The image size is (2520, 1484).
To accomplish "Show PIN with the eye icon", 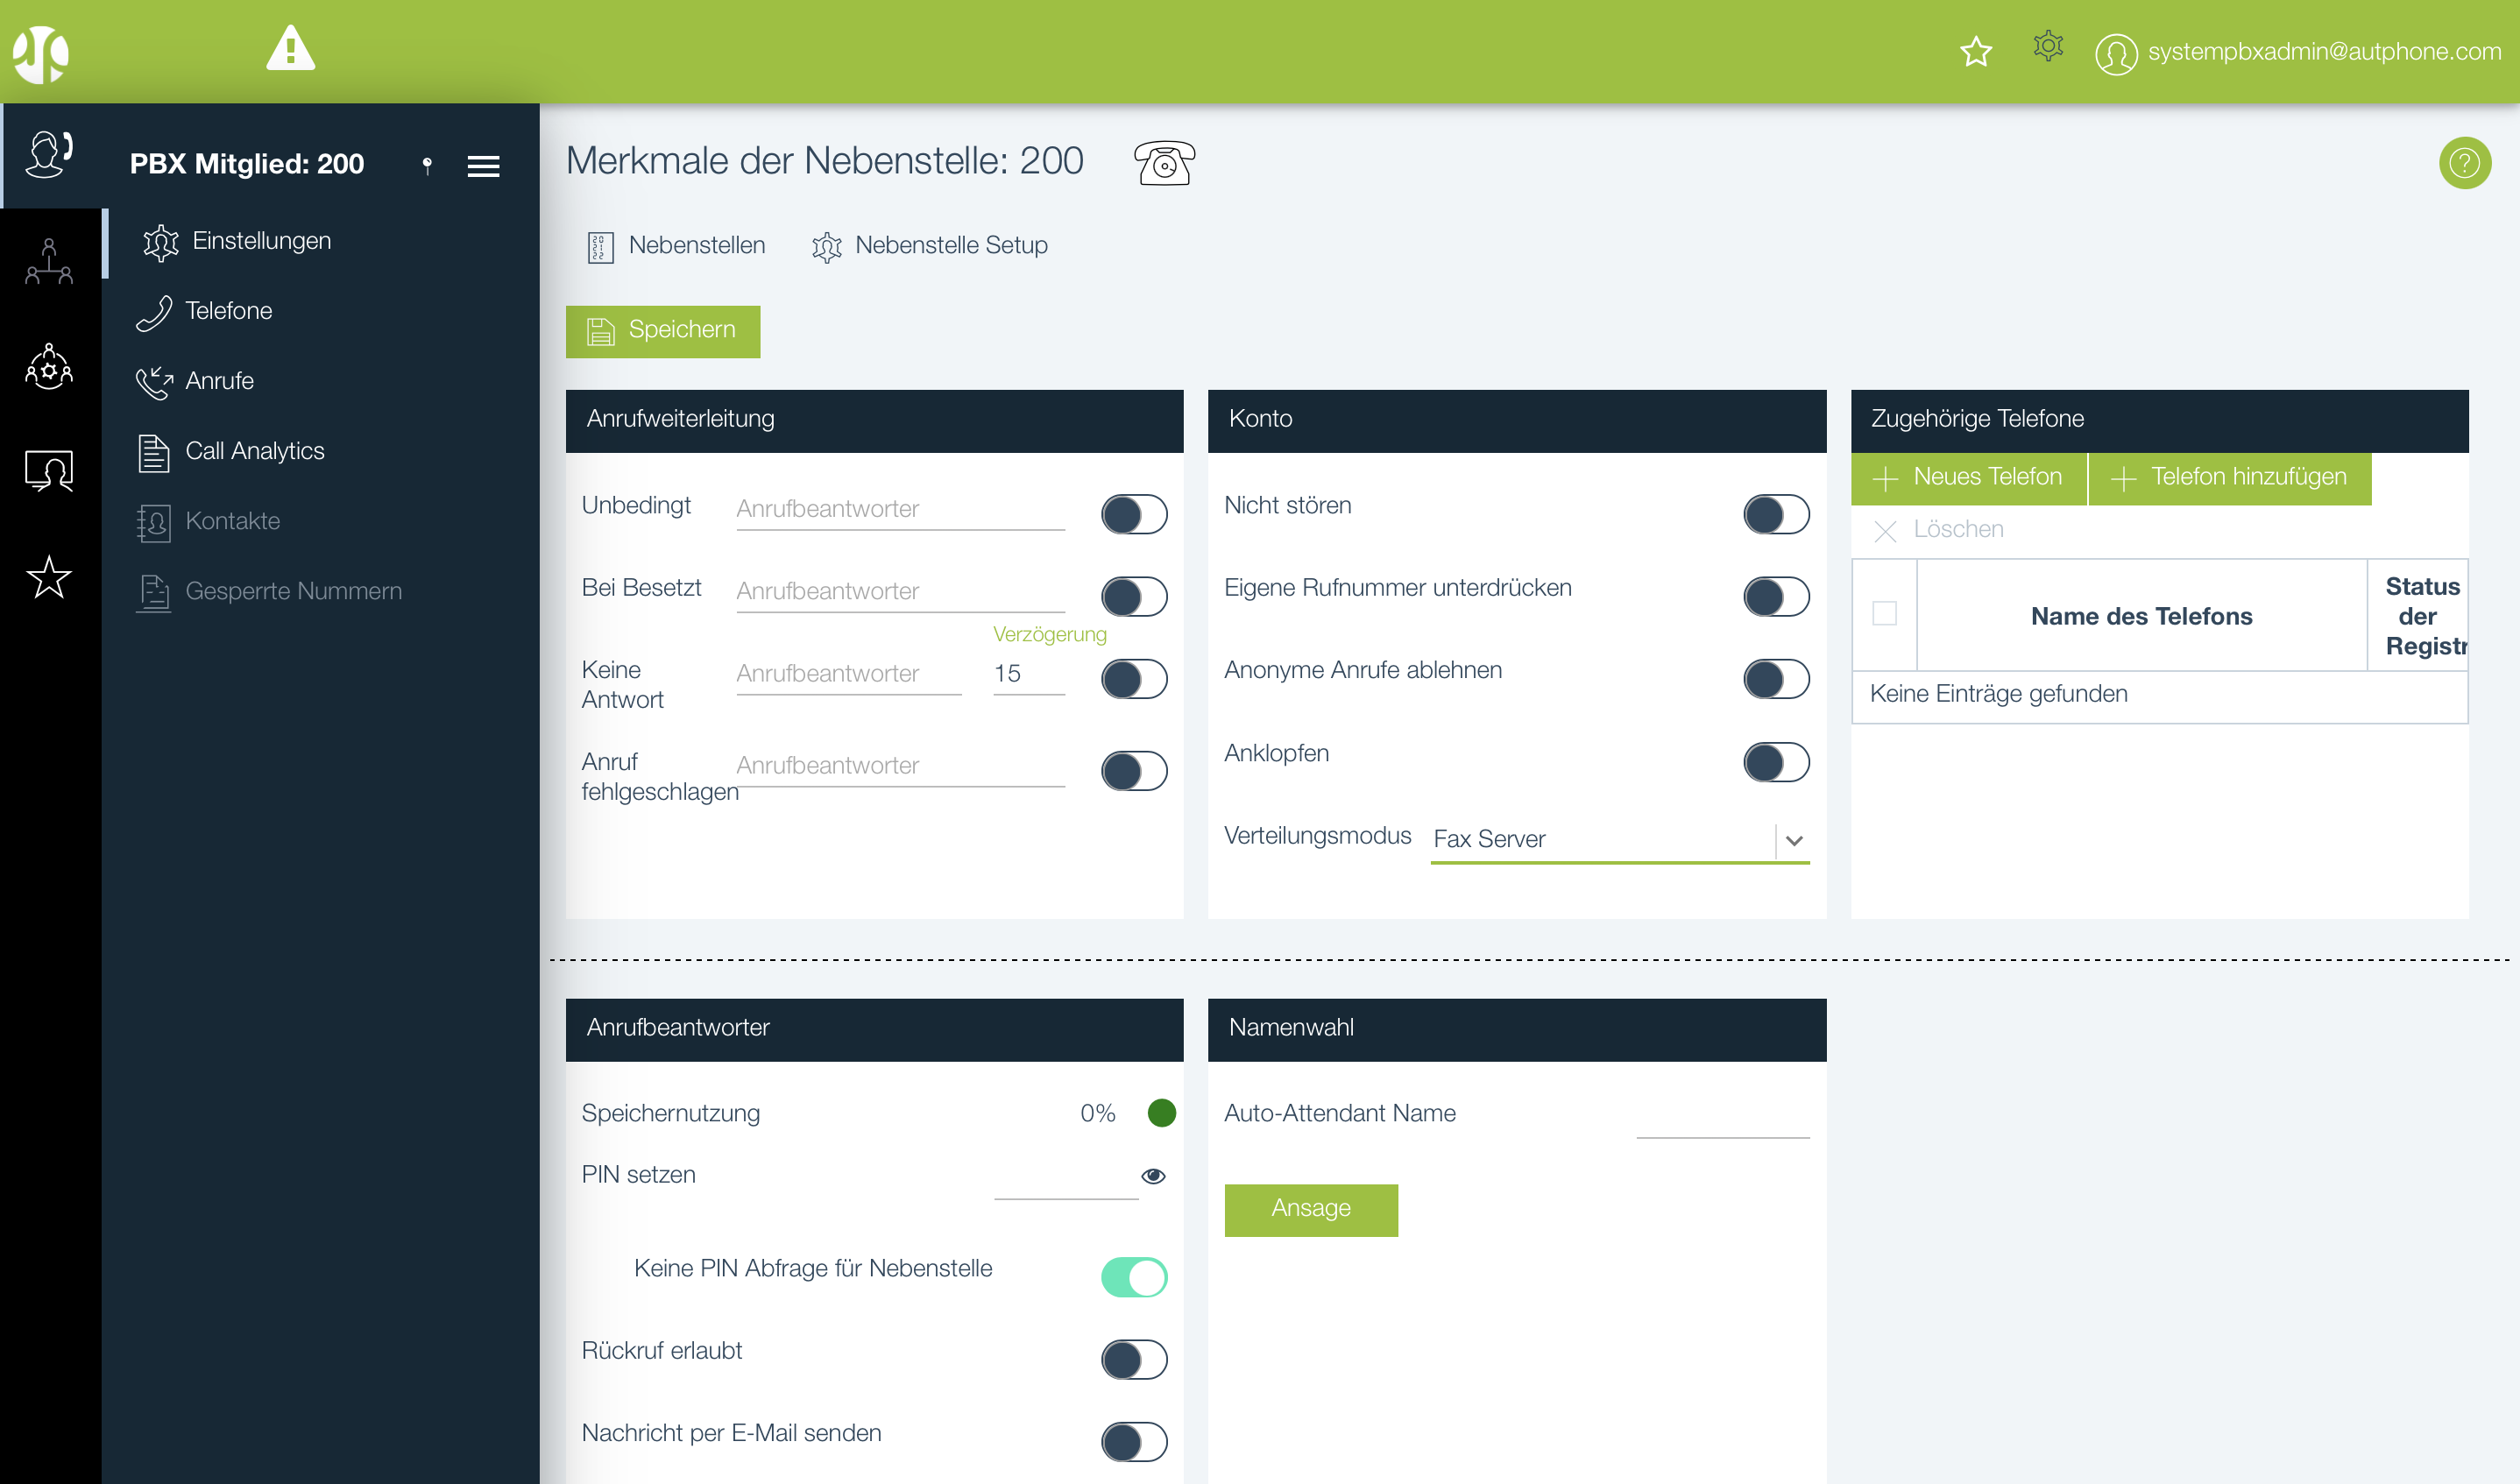I will pyautogui.click(x=1153, y=1176).
